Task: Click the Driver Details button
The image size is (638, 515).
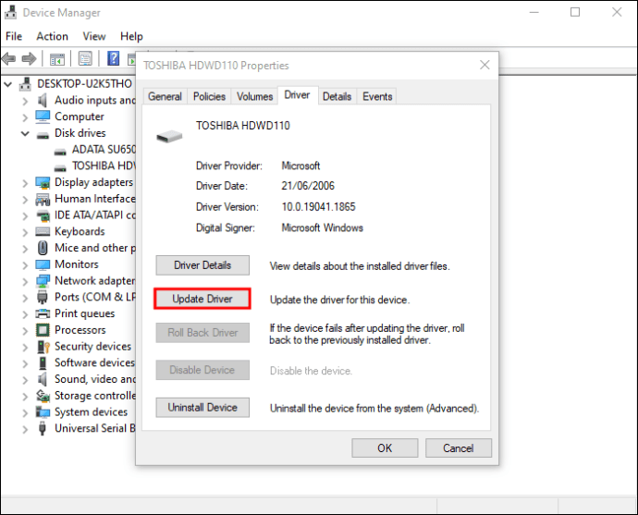Action: [x=202, y=265]
